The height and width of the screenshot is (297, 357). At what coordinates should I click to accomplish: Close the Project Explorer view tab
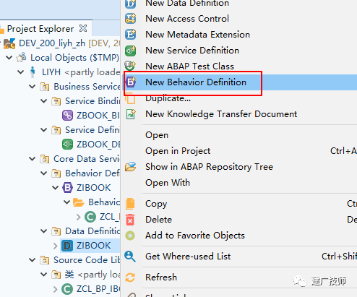click(83, 28)
